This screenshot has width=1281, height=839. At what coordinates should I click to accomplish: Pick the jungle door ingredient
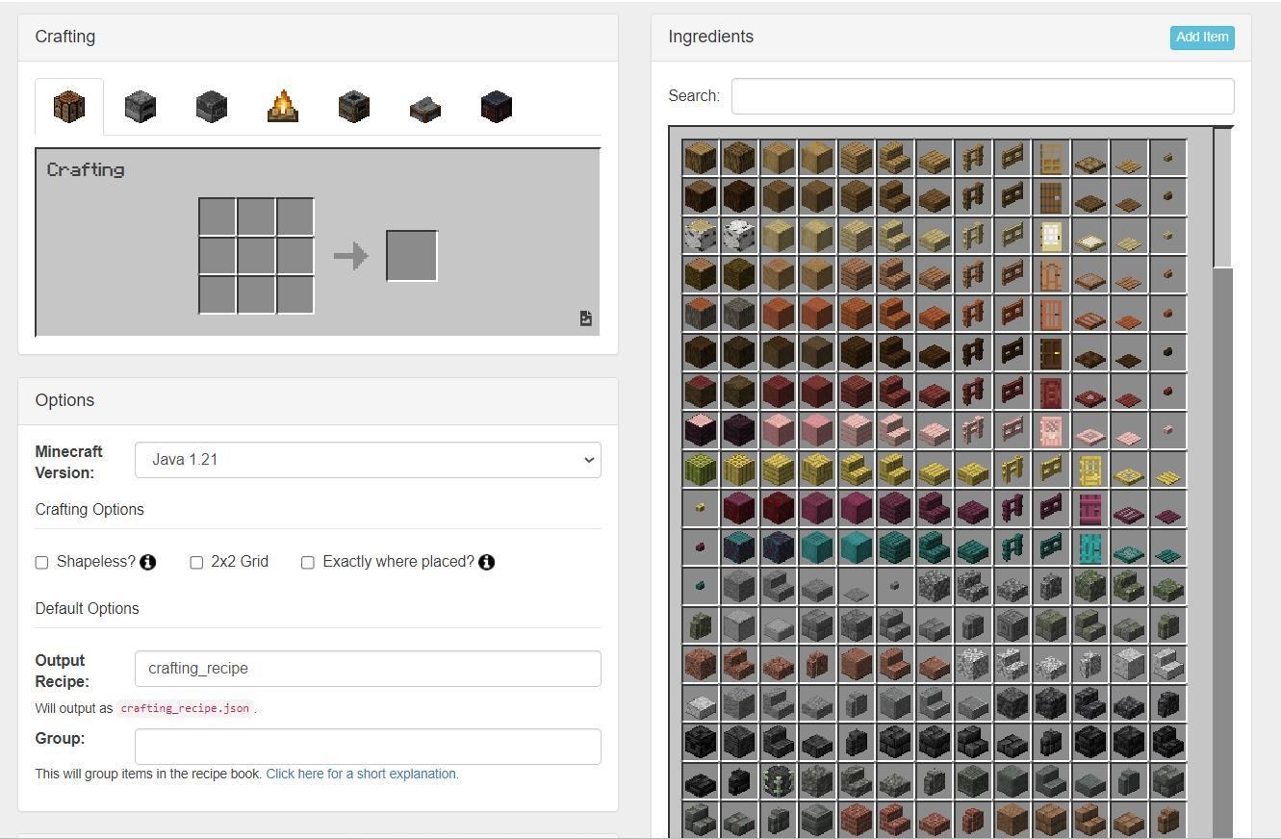pyautogui.click(x=1051, y=275)
